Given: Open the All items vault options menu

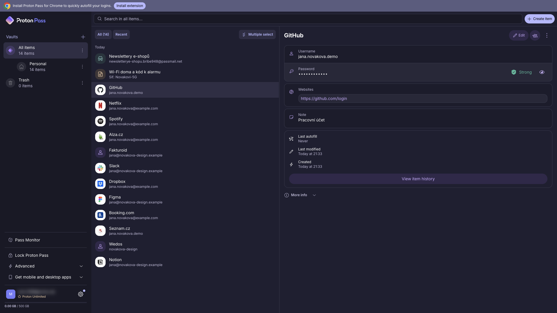Looking at the screenshot, I should 82,50.
